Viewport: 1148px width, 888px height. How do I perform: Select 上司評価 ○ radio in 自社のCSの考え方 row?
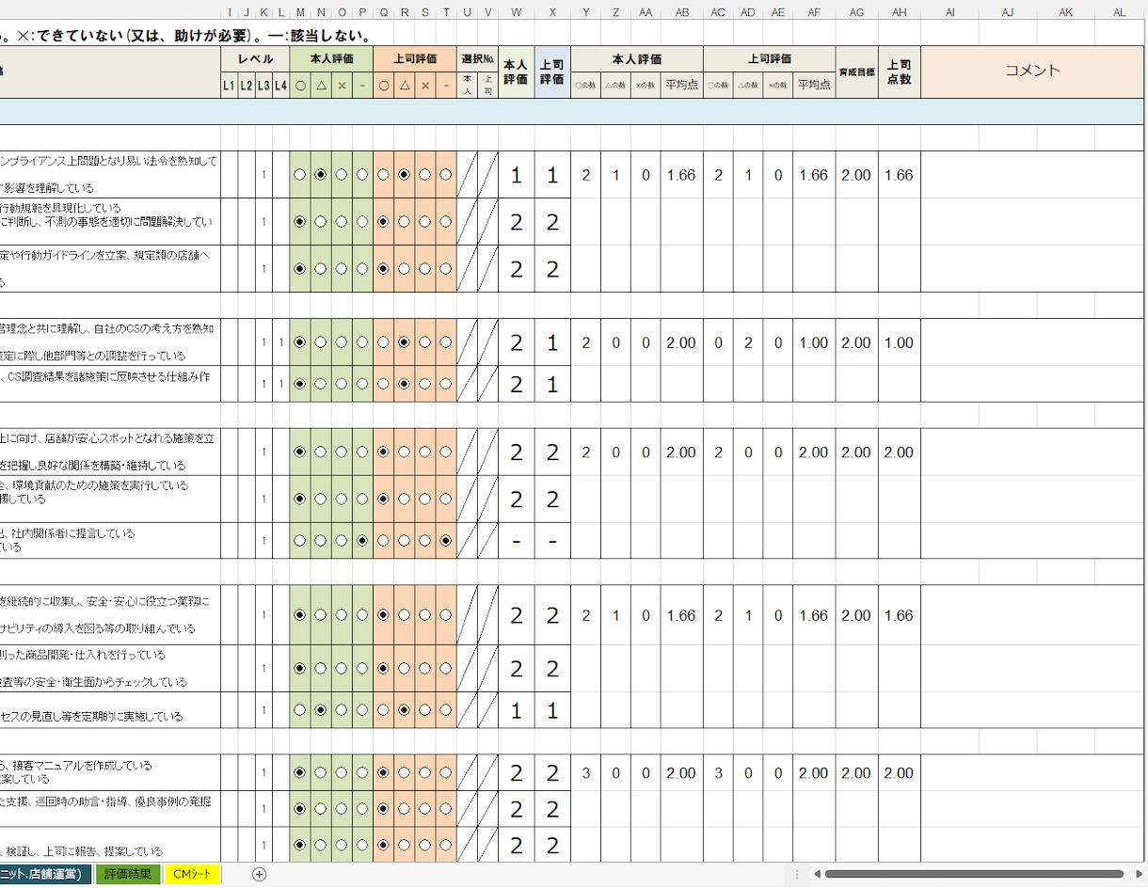coord(383,342)
